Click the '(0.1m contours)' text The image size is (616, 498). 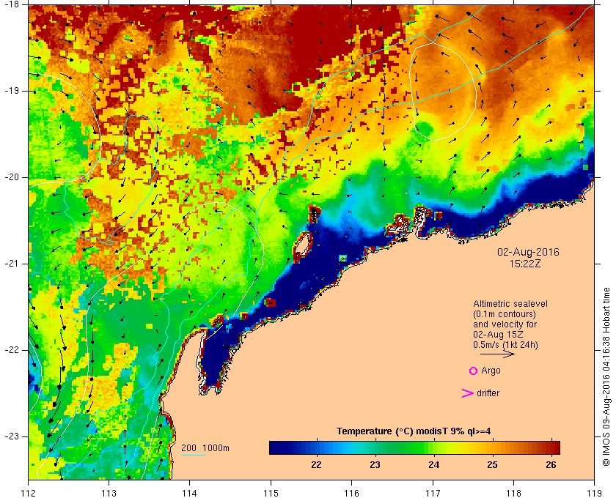pos(505,314)
